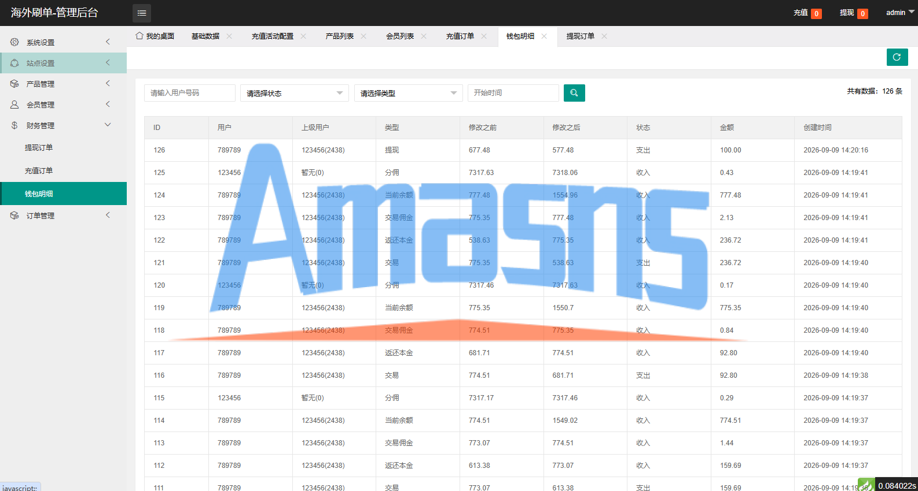Image resolution: width=918 pixels, height=491 pixels.
Task: Click the 财务管理 dollar icon
Action: pyautogui.click(x=14, y=125)
